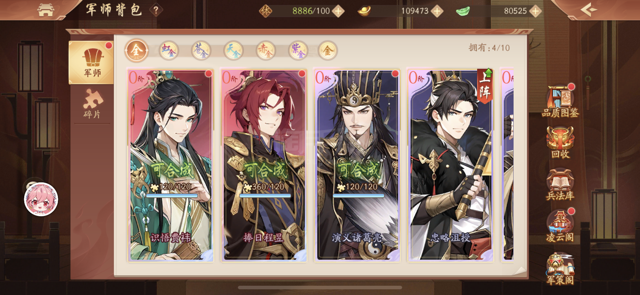Open the 军策阁 icon
Screen dimensions: 640x295
point(560,269)
